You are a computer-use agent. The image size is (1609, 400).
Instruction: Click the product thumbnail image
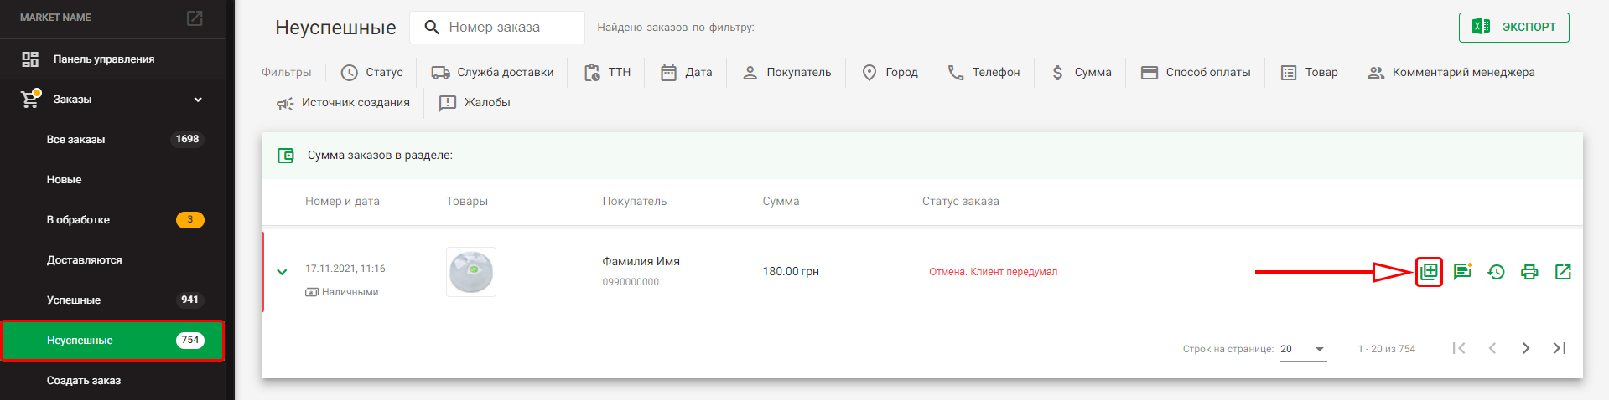pos(471,272)
